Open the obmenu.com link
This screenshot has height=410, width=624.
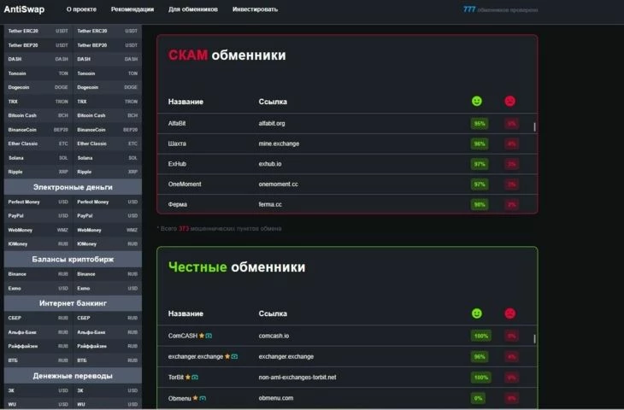pyautogui.click(x=276, y=398)
